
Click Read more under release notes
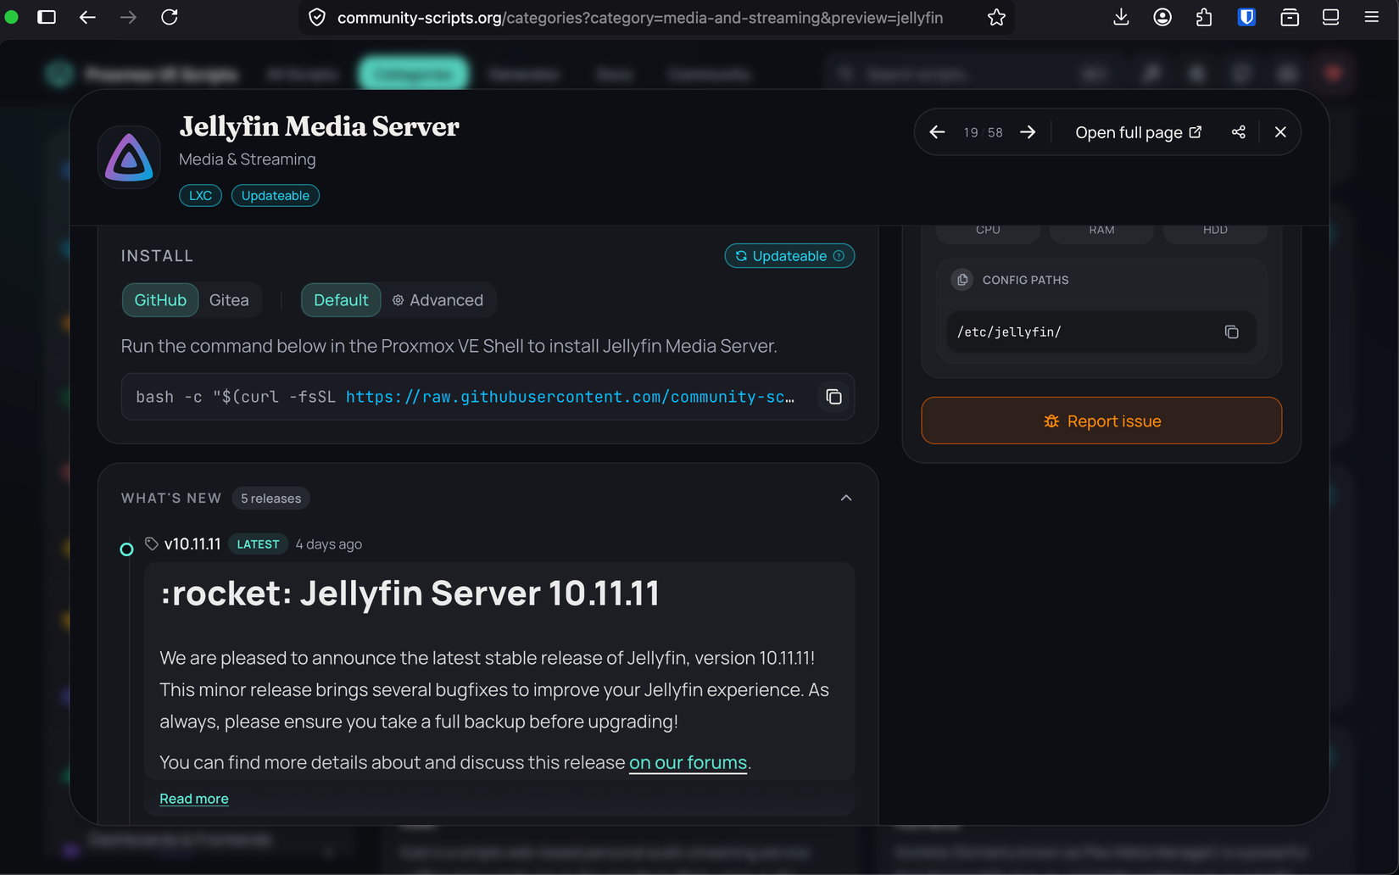(x=194, y=799)
